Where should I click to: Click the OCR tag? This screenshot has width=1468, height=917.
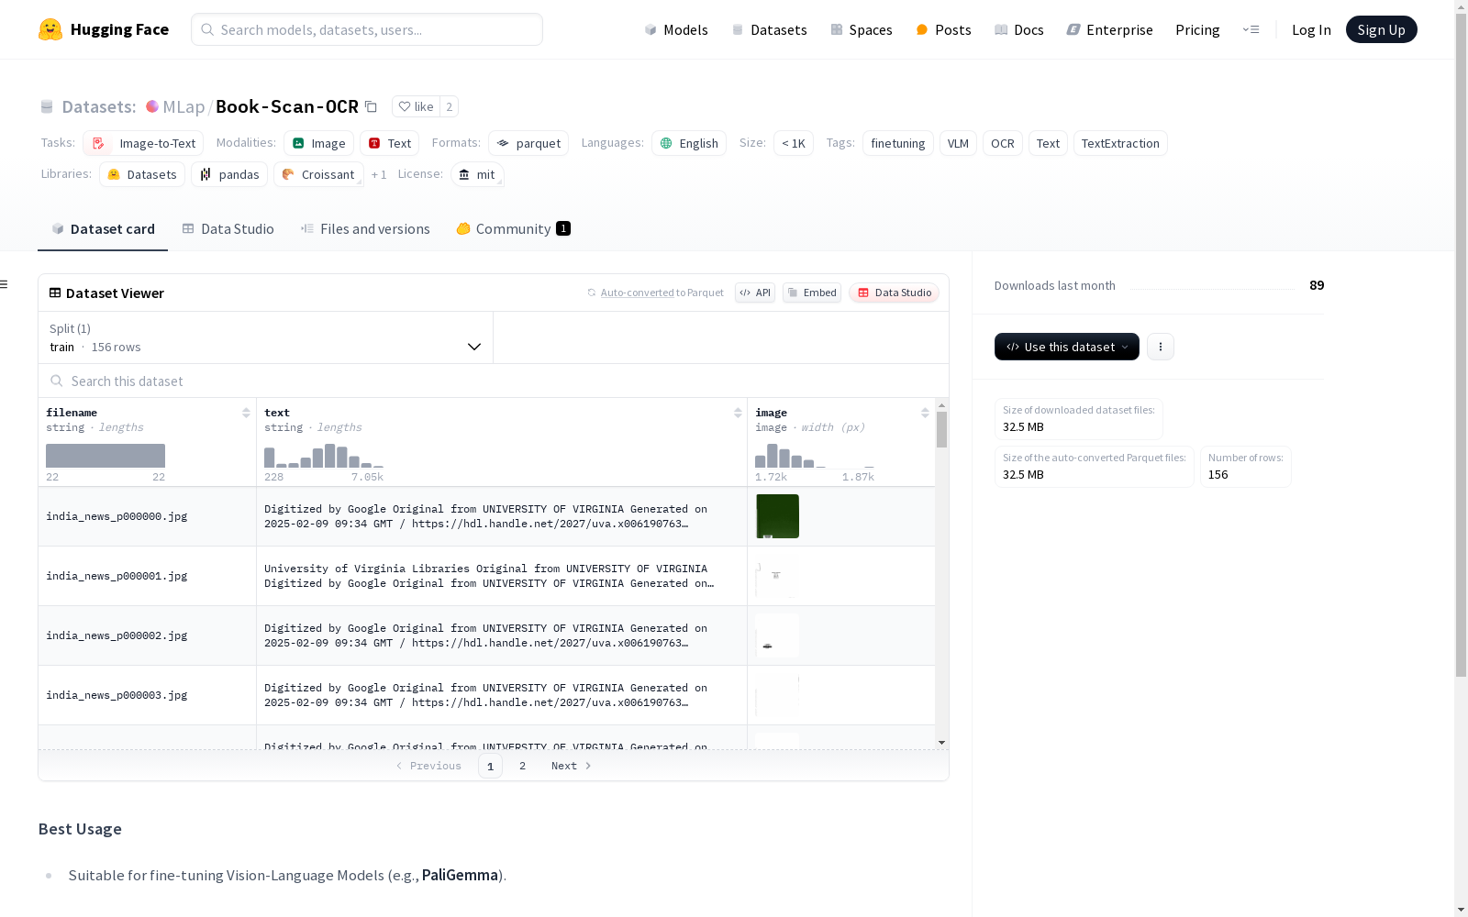1003,143
